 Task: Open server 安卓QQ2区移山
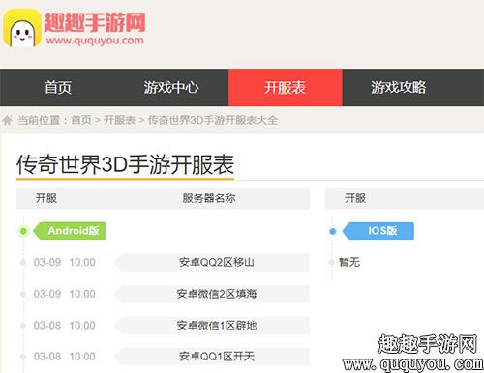[212, 262]
